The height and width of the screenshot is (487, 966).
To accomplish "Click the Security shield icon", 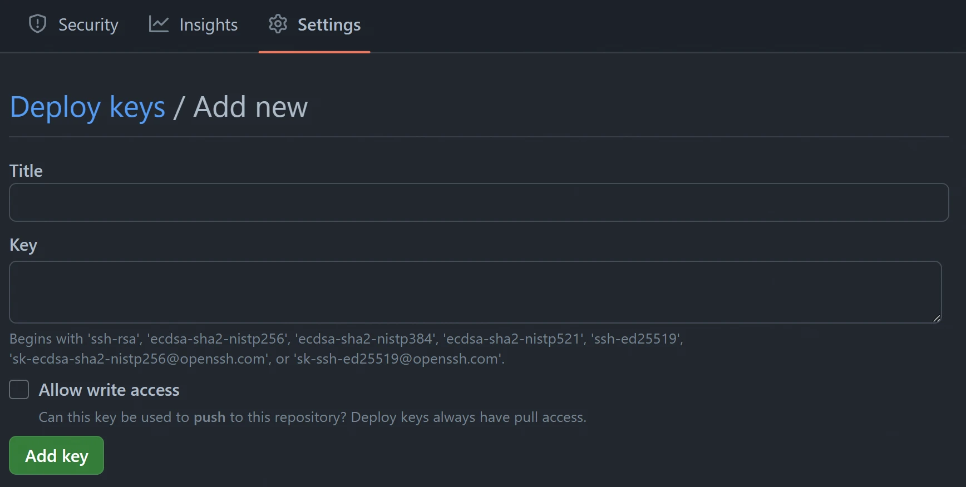I will click(x=37, y=24).
